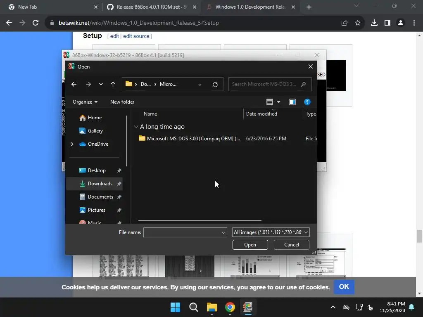The image size is (423, 317).
Task: Select OneDrive in the navigation pane
Action: (94, 144)
